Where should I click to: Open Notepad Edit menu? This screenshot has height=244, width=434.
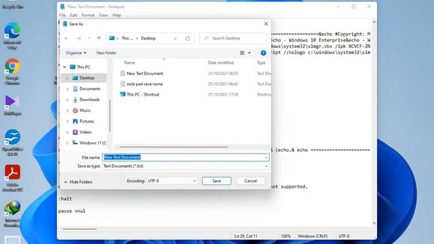[x=73, y=15]
